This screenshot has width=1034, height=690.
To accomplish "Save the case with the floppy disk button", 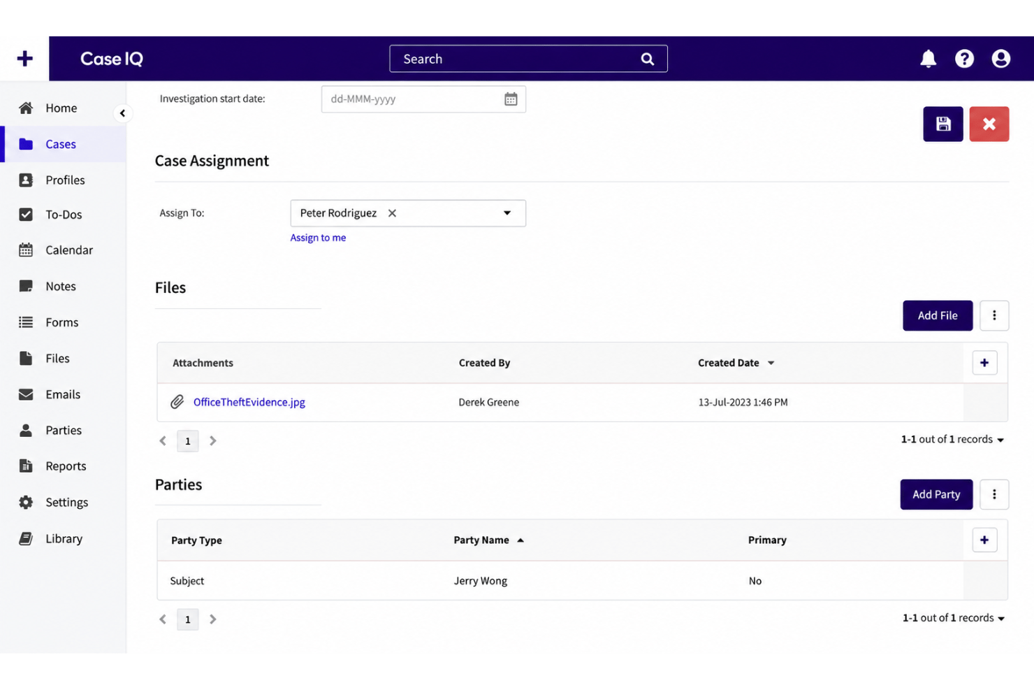I will (x=943, y=124).
